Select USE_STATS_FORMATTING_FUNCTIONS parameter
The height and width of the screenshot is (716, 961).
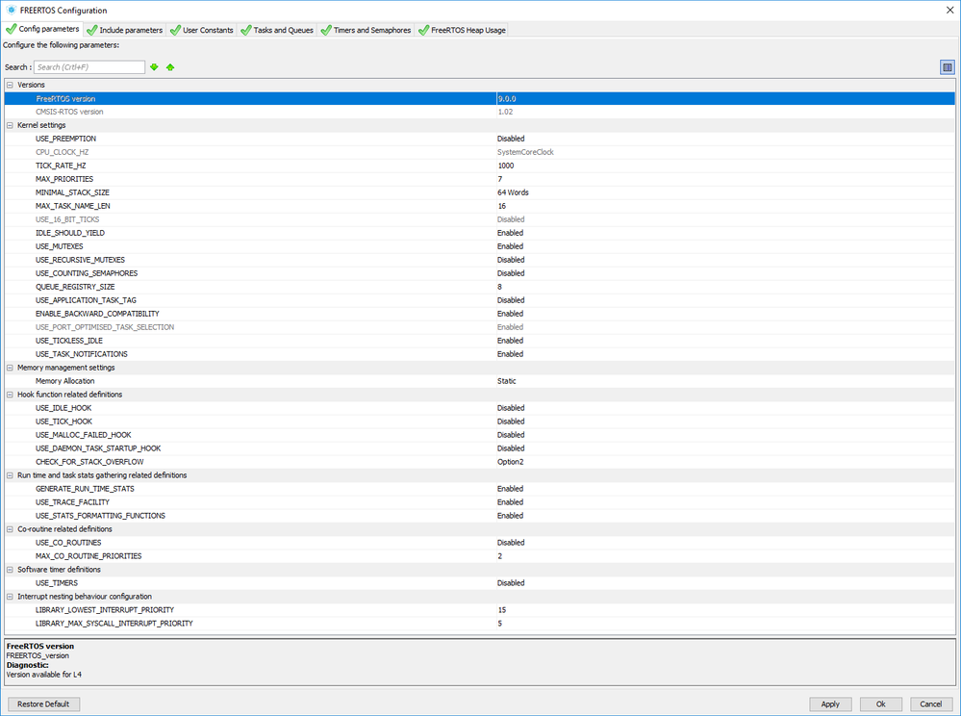click(100, 517)
